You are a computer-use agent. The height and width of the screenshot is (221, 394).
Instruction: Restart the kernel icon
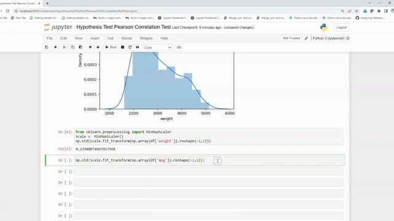coord(130,47)
